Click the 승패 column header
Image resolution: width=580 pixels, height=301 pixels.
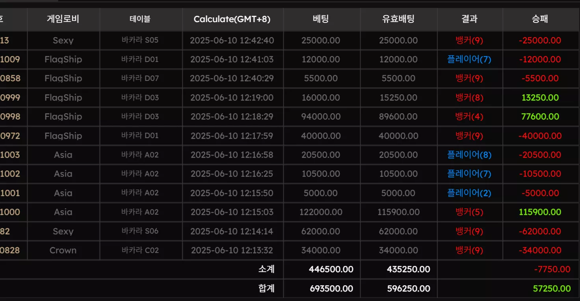(x=540, y=19)
